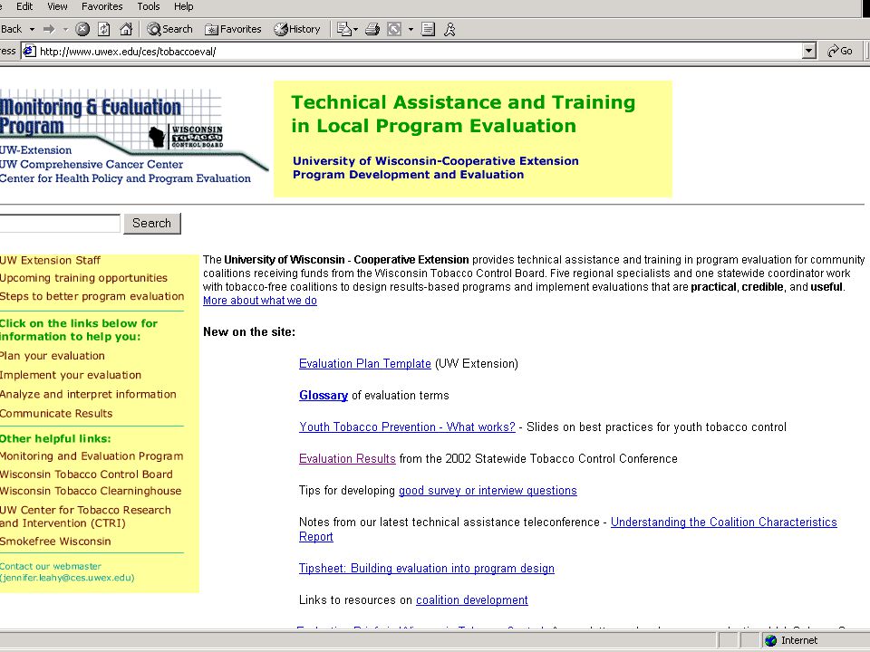Screen dimensions: 870x652
Task: Click the Edit page icon in toolbar
Action: tap(394, 29)
